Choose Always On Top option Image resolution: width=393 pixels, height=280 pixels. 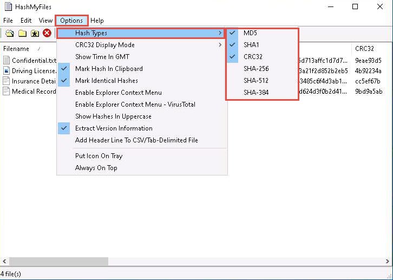(x=96, y=168)
